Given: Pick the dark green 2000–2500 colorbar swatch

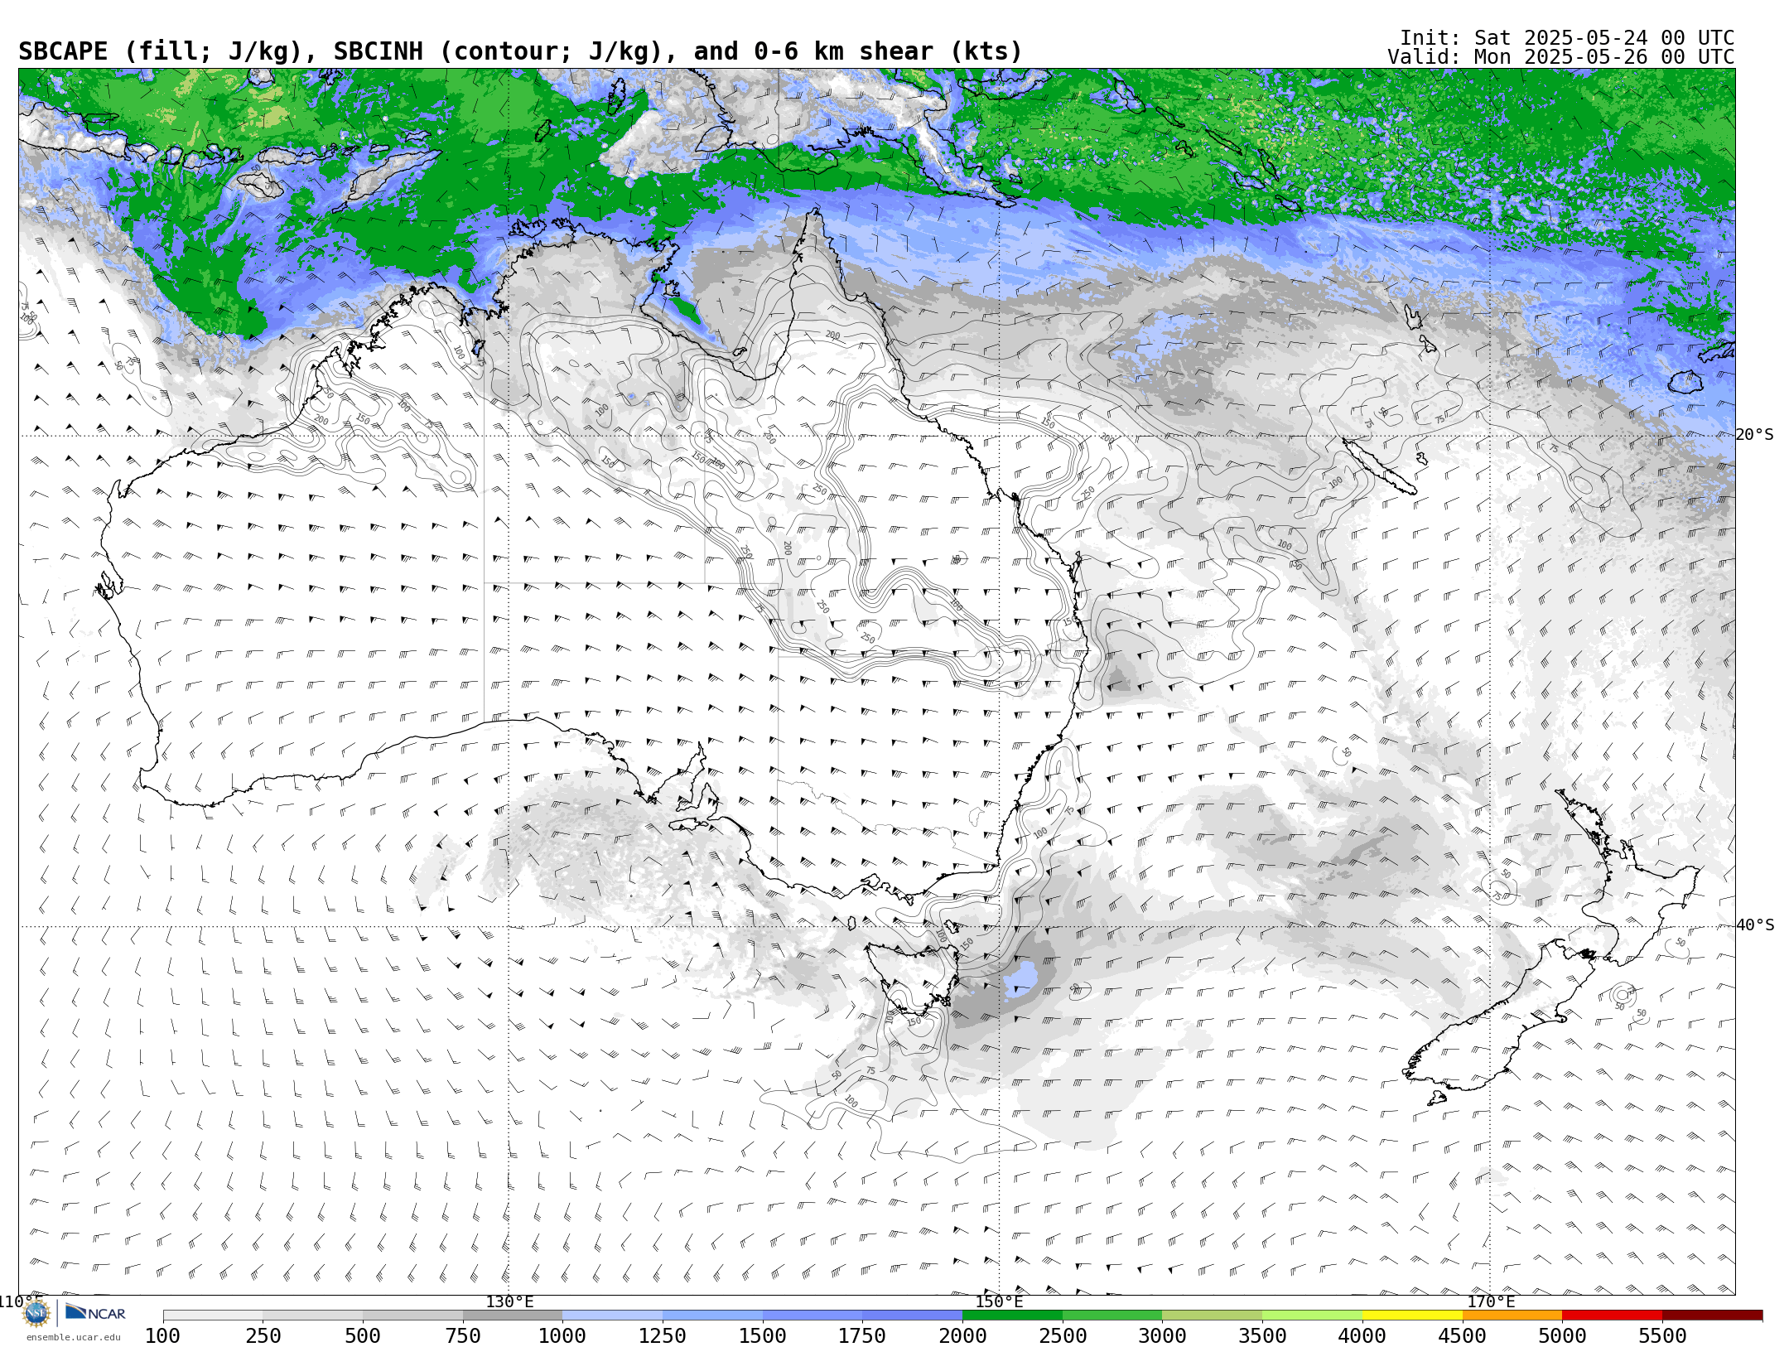Looking at the screenshot, I should (x=1012, y=1316).
